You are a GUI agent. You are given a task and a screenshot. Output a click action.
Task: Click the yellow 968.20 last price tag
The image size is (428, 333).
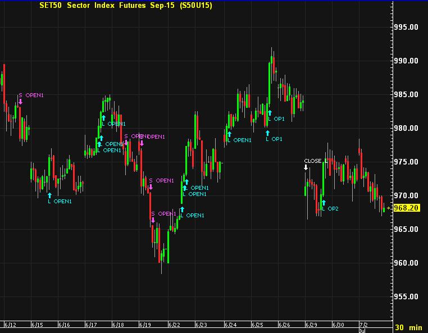(x=407, y=208)
